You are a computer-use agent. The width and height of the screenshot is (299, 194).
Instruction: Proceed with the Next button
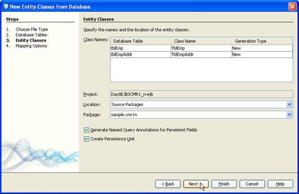click(x=196, y=184)
